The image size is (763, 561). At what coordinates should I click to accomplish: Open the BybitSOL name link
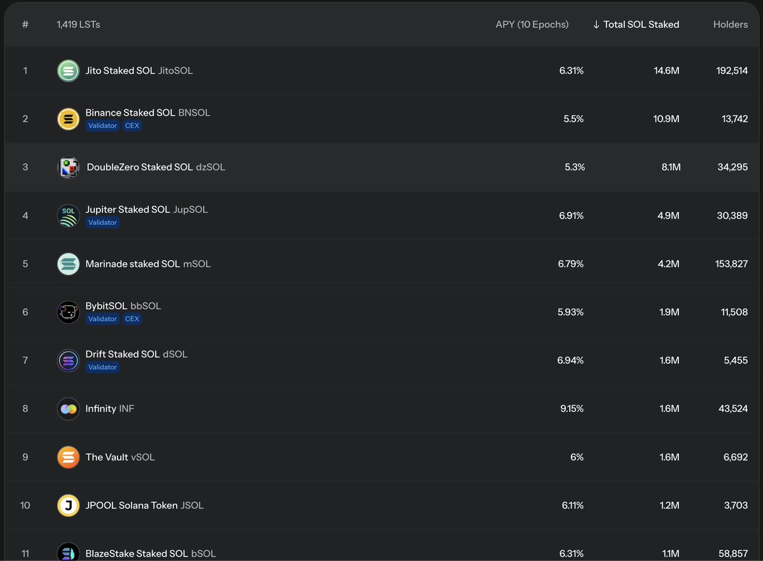click(123, 306)
